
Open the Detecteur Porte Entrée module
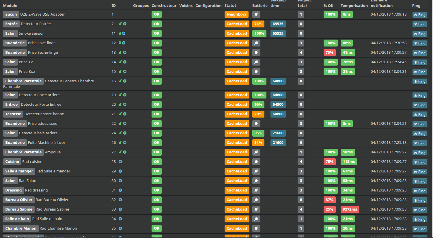click(x=41, y=105)
